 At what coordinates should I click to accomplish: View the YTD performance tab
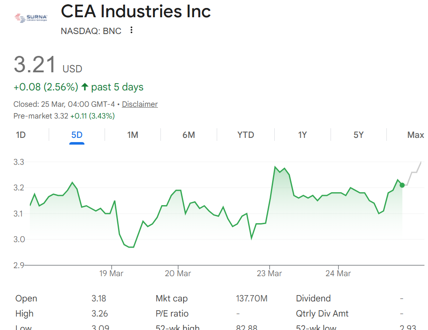pyautogui.click(x=245, y=135)
